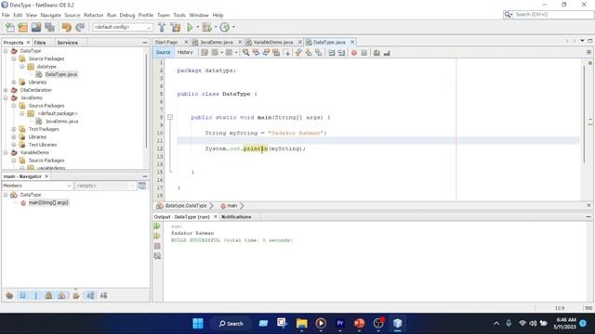595x334 pixels.
Task: Open the Debug Project arrow dropdown
Action: click(x=215, y=27)
